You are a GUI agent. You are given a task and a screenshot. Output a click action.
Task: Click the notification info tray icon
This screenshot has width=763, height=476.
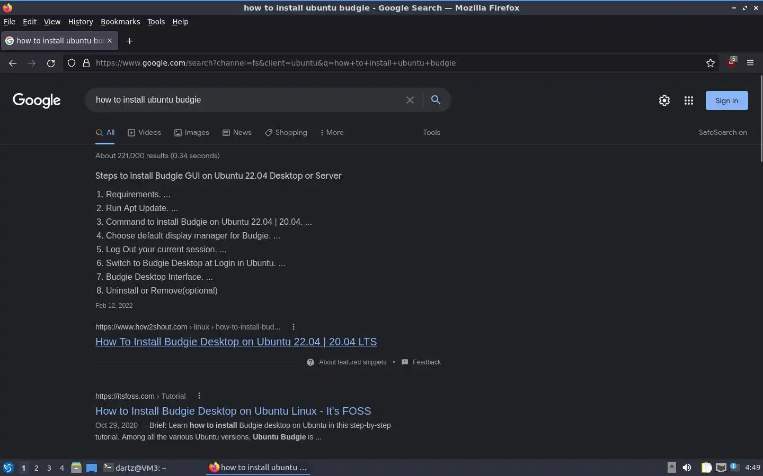pos(734,466)
